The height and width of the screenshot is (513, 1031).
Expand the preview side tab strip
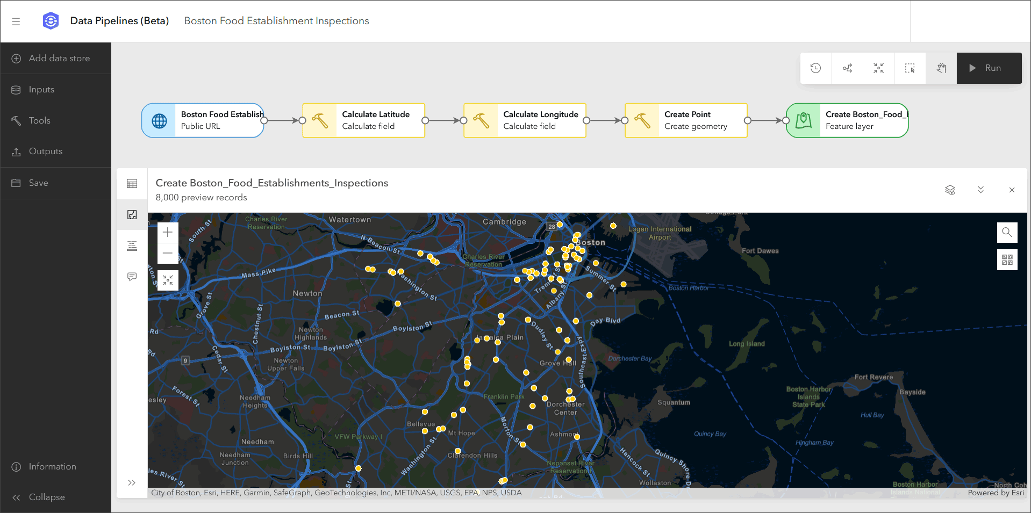(x=132, y=482)
